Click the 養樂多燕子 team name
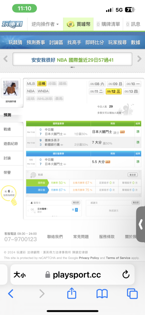Image resolution: width=145 pixels, height=315 pixels. click(52, 140)
